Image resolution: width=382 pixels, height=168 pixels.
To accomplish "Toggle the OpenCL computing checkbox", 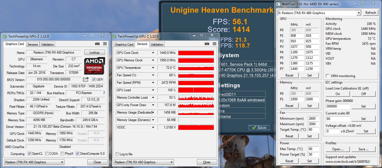I will [30, 154].
